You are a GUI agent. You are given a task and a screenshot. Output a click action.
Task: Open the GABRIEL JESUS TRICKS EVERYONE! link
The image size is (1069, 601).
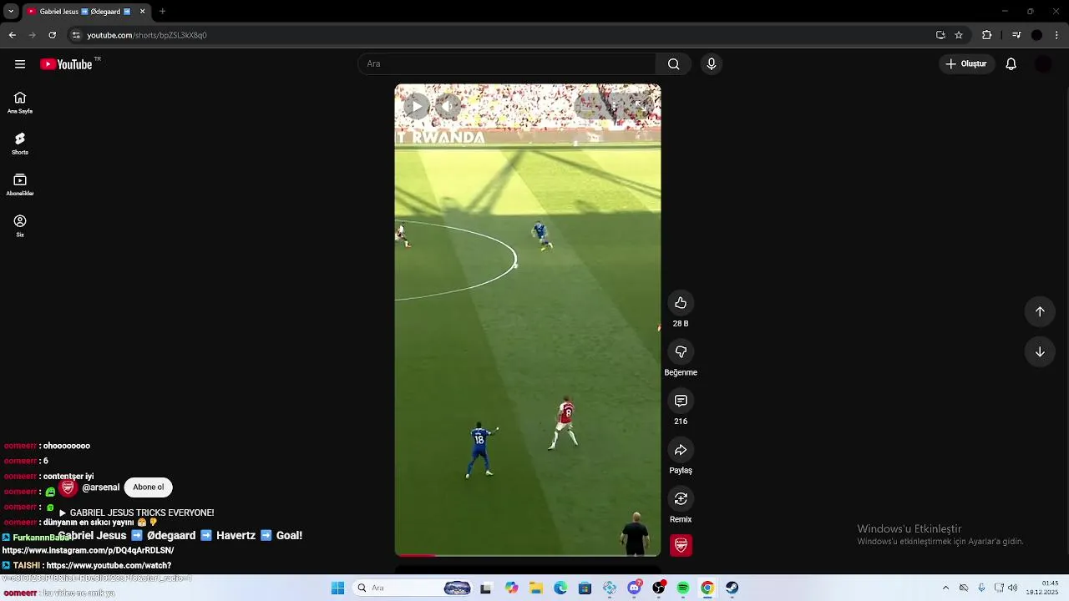(137, 513)
